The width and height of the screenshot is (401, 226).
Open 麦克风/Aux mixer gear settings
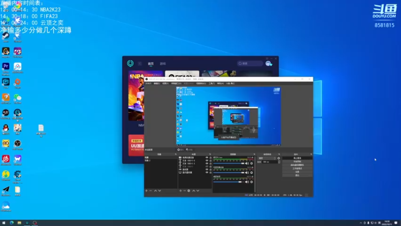coord(252,163)
